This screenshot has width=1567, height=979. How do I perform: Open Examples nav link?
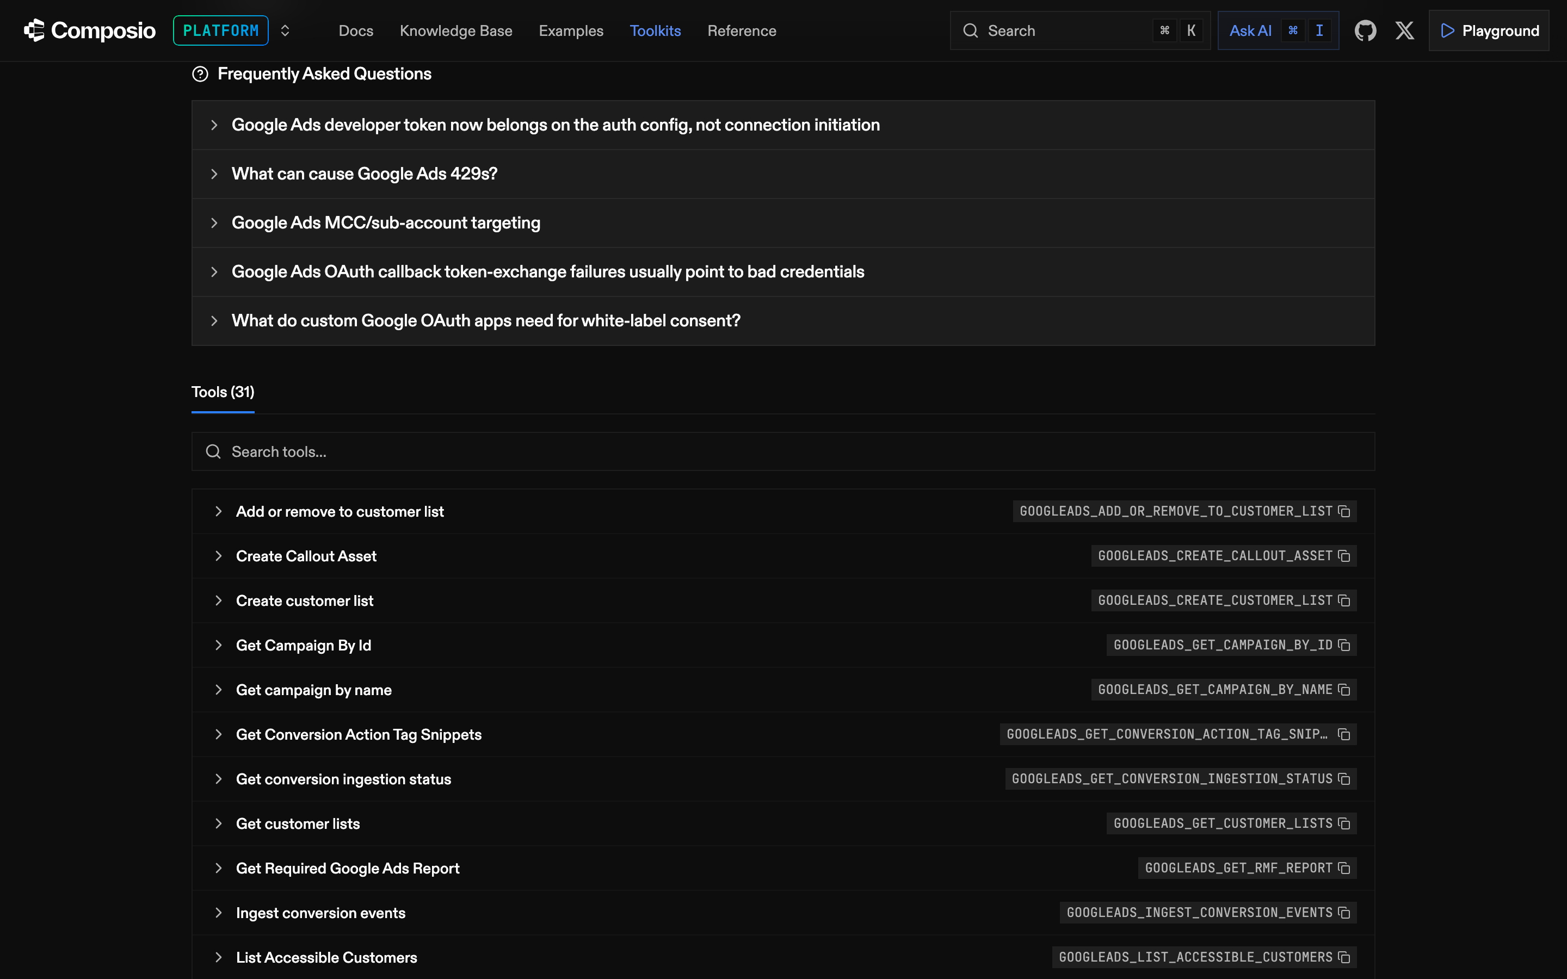point(570,30)
